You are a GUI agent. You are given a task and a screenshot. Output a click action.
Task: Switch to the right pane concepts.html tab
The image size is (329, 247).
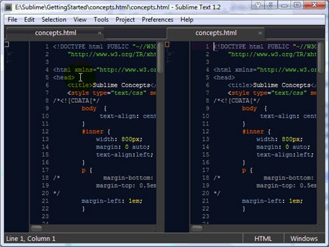click(x=216, y=33)
